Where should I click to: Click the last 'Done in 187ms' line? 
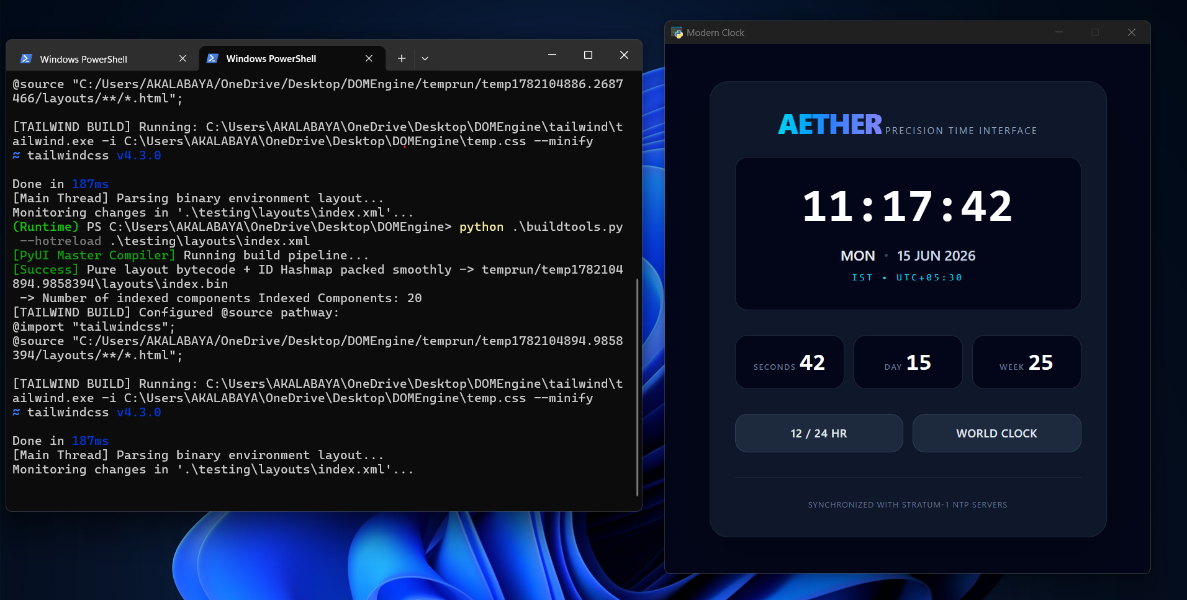(61, 441)
